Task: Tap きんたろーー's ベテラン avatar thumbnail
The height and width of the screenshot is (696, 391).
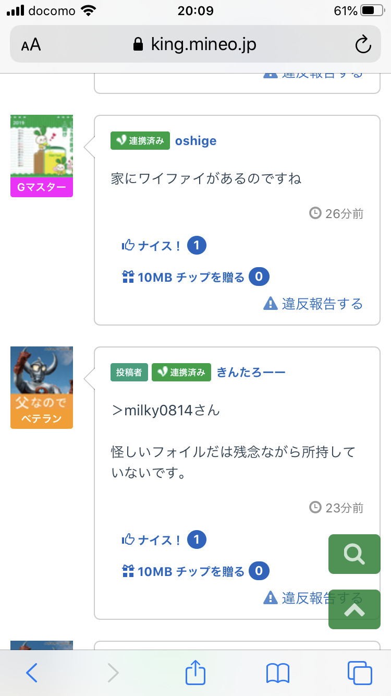Action: [42, 387]
